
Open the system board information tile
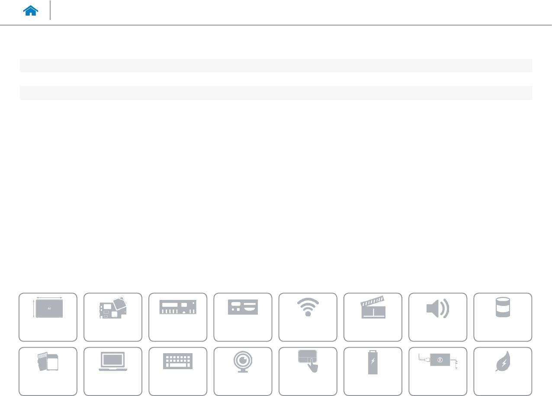113,317
